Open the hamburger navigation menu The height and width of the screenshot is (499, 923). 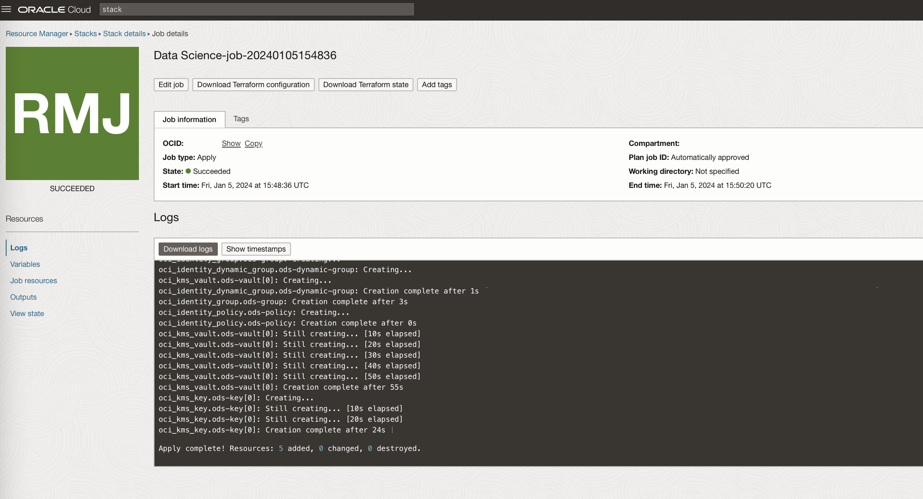pyautogui.click(x=6, y=9)
